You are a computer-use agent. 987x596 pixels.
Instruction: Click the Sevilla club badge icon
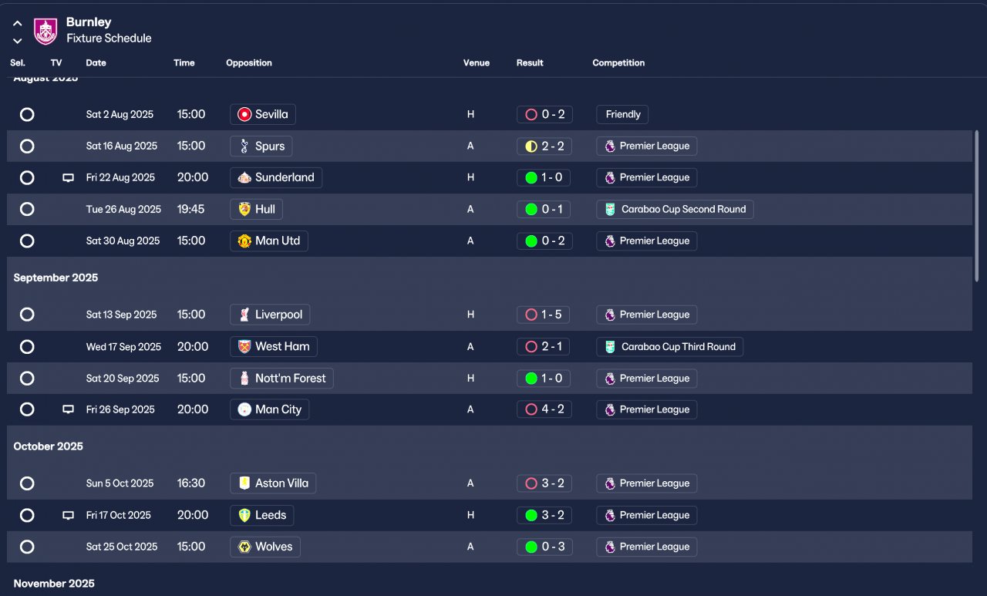coord(244,115)
